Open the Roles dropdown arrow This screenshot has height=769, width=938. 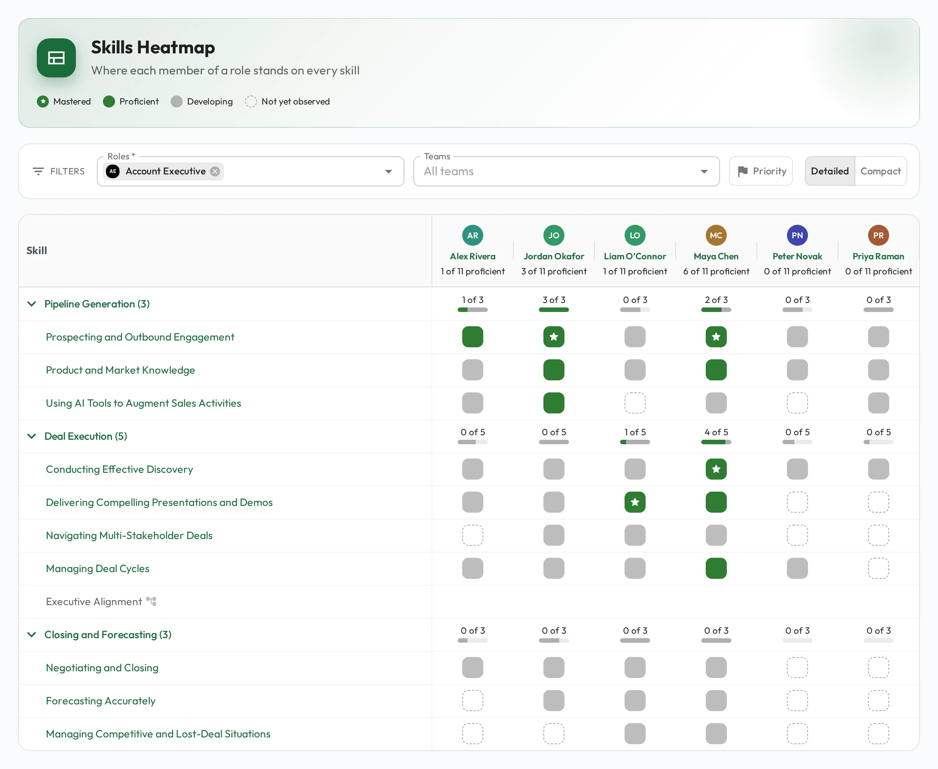click(389, 171)
